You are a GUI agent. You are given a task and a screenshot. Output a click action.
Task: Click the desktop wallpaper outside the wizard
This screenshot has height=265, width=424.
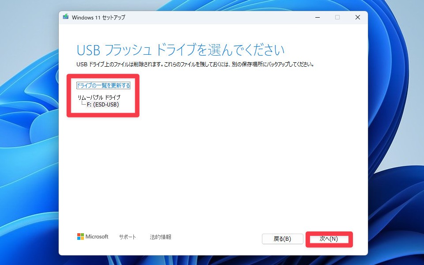point(26,132)
